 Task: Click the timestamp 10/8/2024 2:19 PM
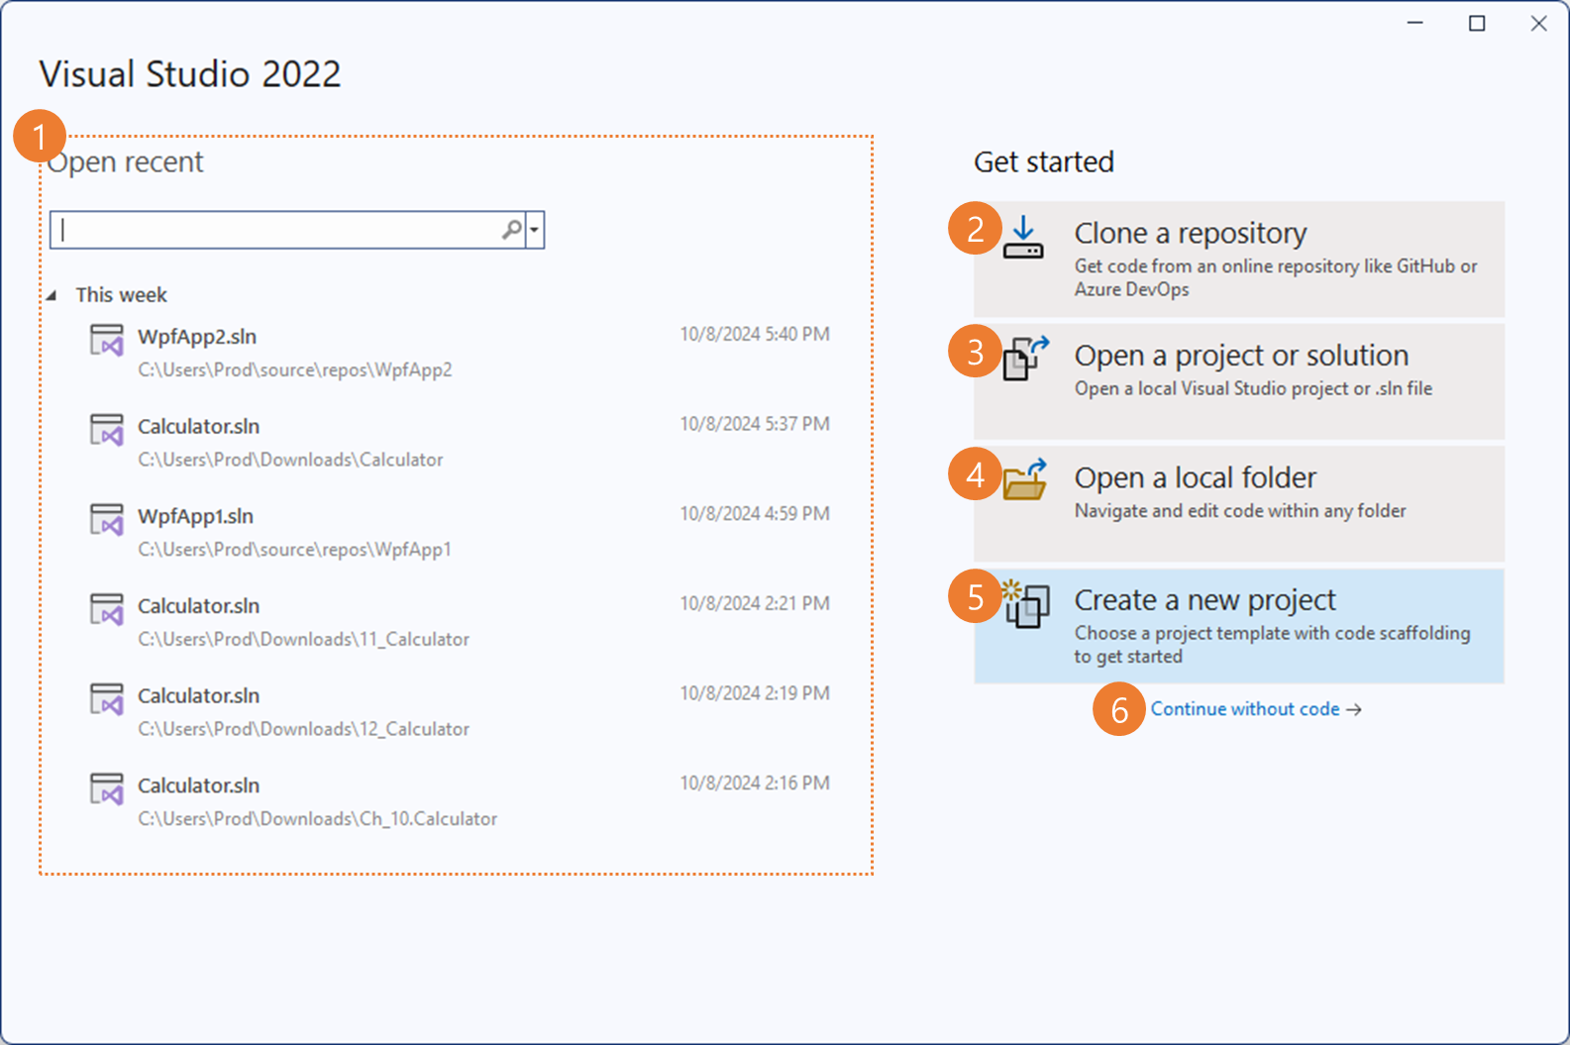(755, 693)
